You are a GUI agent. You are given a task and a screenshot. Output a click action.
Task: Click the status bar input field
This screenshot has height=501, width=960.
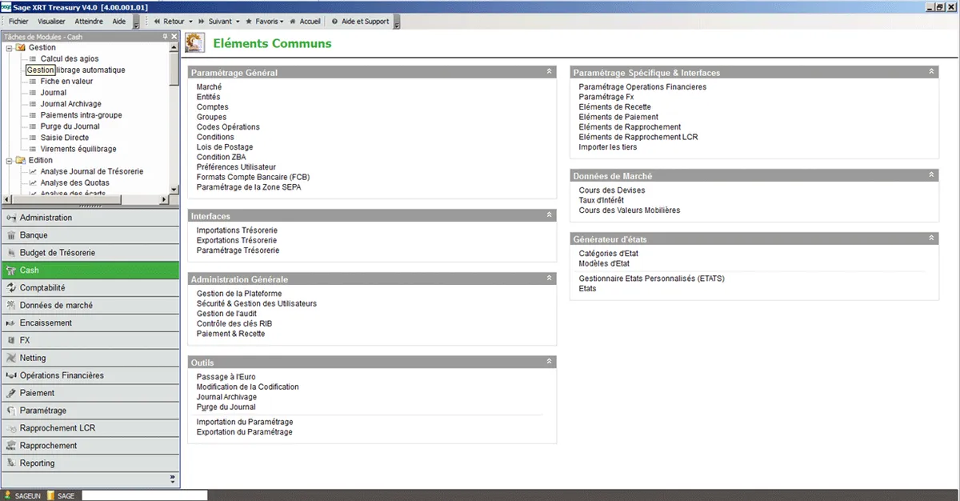coord(145,495)
